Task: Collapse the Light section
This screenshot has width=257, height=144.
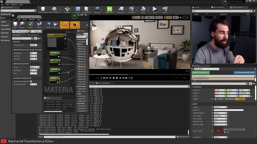Action: [192, 104]
